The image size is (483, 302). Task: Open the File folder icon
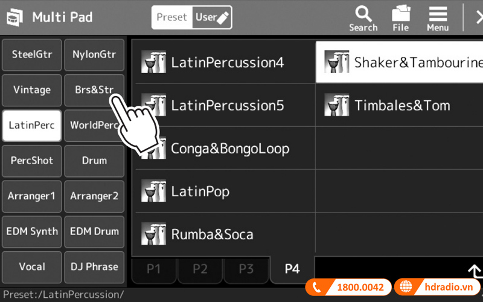(400, 18)
